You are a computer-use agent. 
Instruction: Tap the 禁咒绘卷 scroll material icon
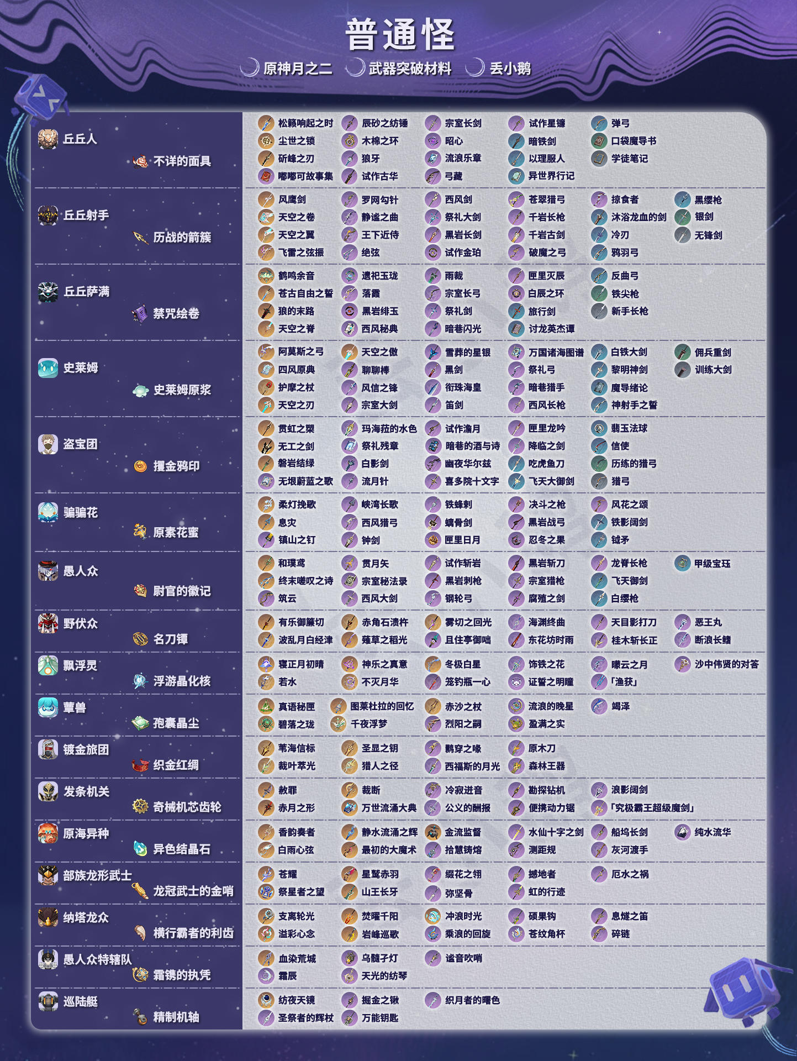[x=140, y=314]
